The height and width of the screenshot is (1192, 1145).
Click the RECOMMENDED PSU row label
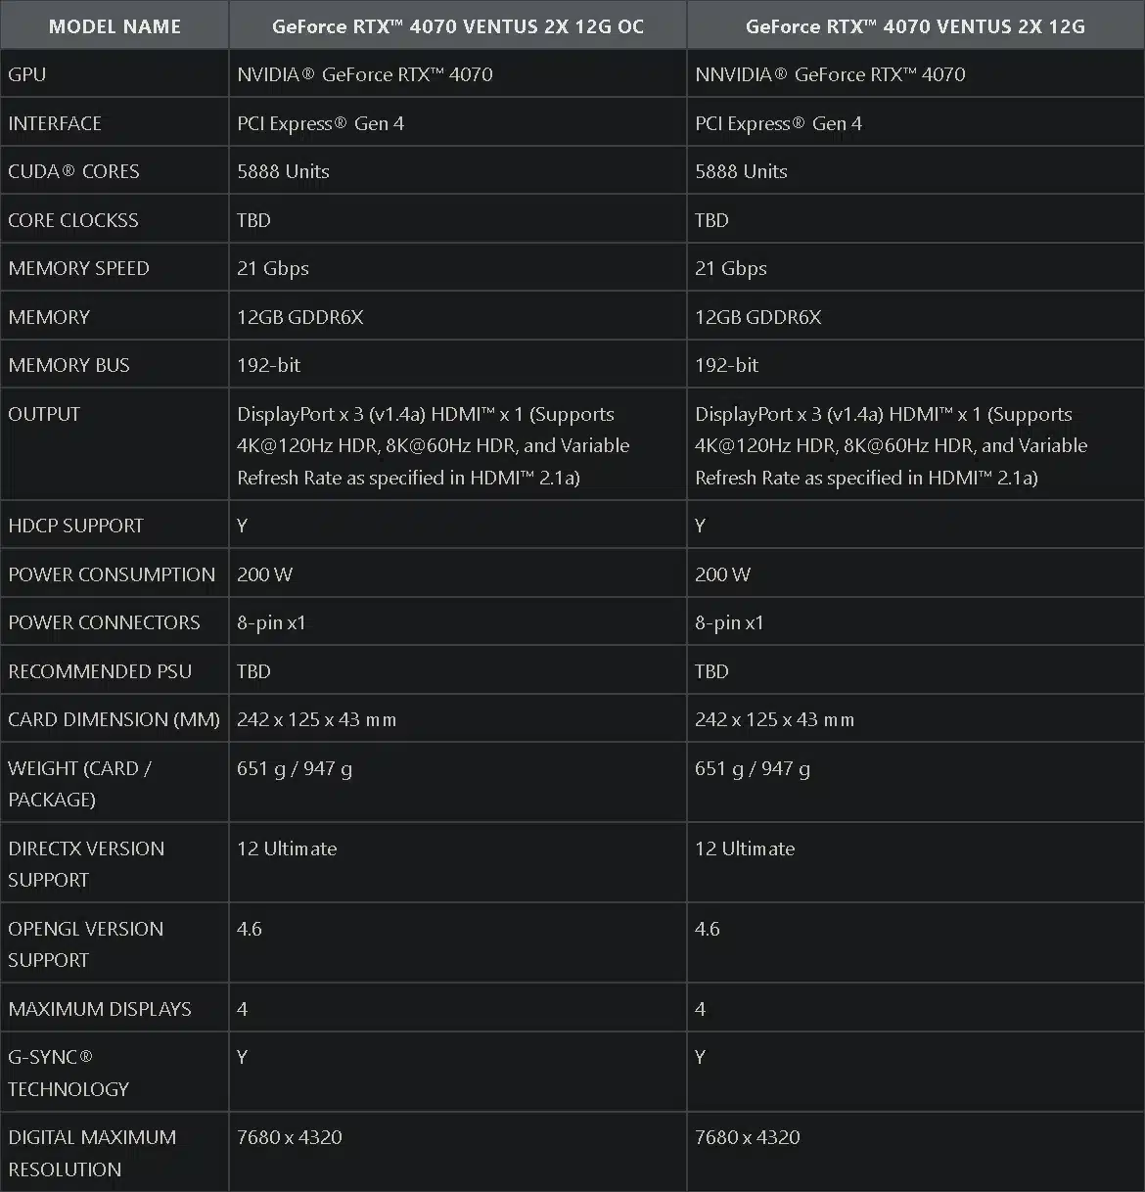100,671
